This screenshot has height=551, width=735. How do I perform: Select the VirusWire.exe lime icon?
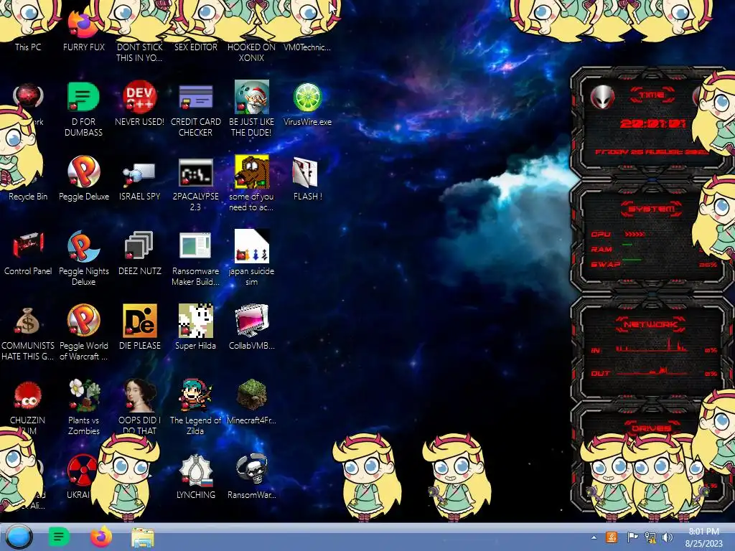307,97
